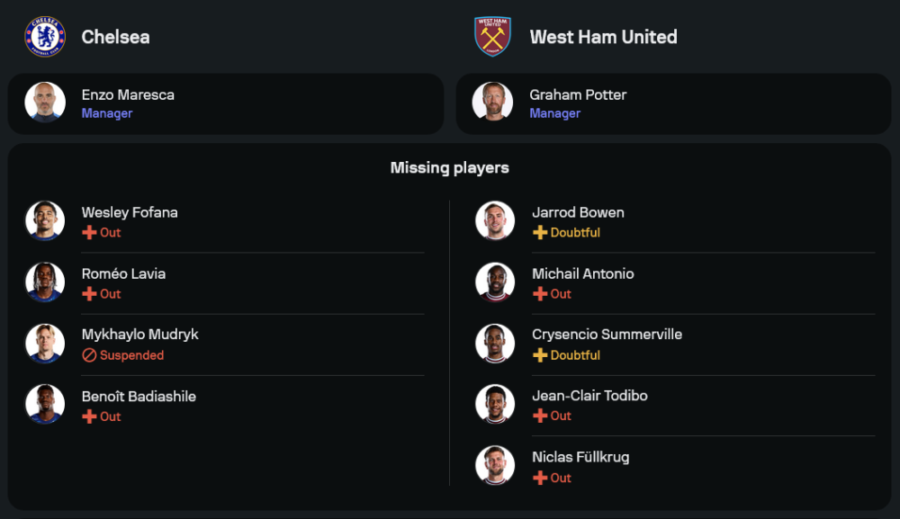Click the West Ham United crest icon
The height and width of the screenshot is (519, 900).
point(492,37)
